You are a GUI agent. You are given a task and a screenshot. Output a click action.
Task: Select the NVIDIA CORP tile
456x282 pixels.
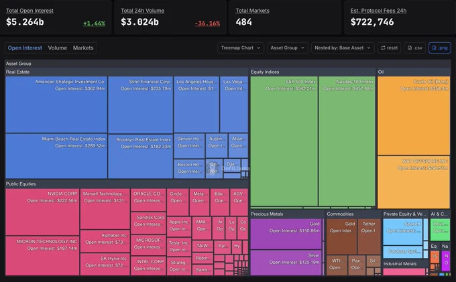42,212
